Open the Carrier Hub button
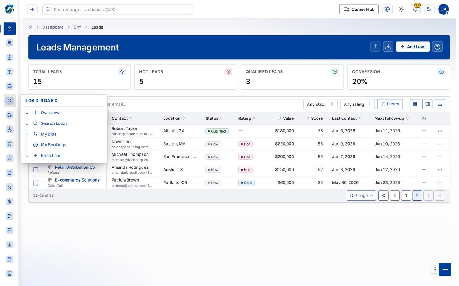The width and height of the screenshot is (459, 286). point(359,9)
